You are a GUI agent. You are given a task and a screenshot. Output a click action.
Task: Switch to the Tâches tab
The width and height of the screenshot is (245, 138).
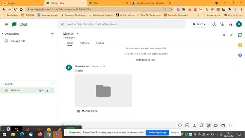coord(100,43)
